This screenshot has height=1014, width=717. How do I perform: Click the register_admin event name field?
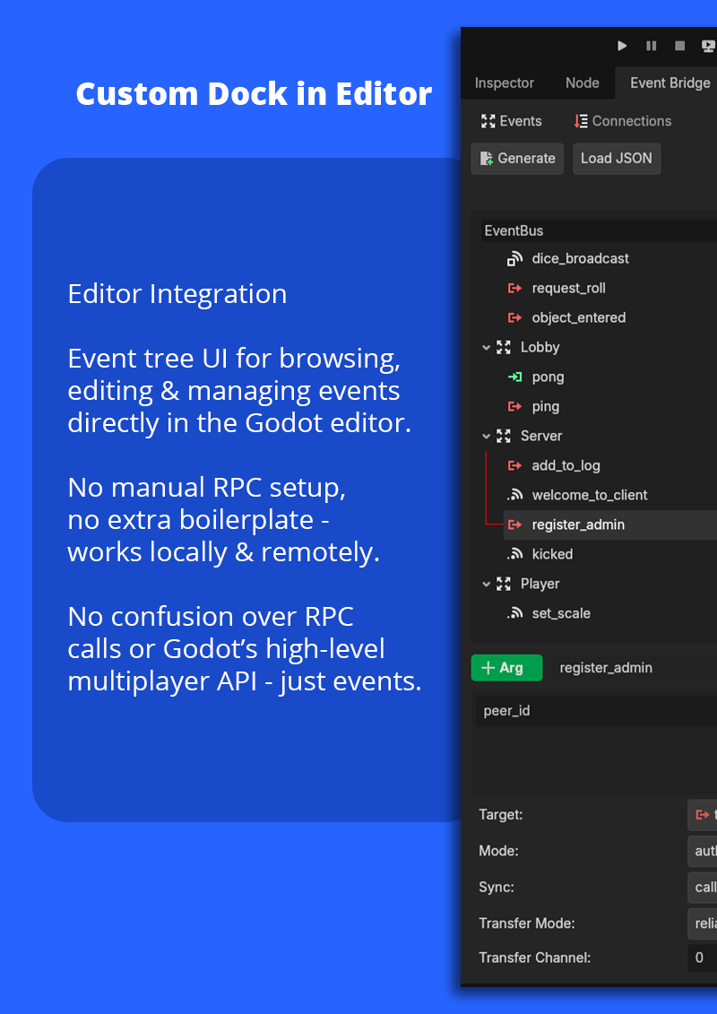click(x=634, y=668)
